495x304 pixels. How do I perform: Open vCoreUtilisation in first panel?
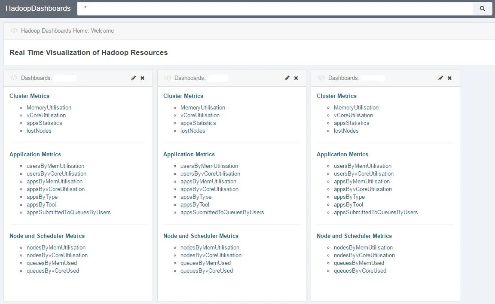46,116
